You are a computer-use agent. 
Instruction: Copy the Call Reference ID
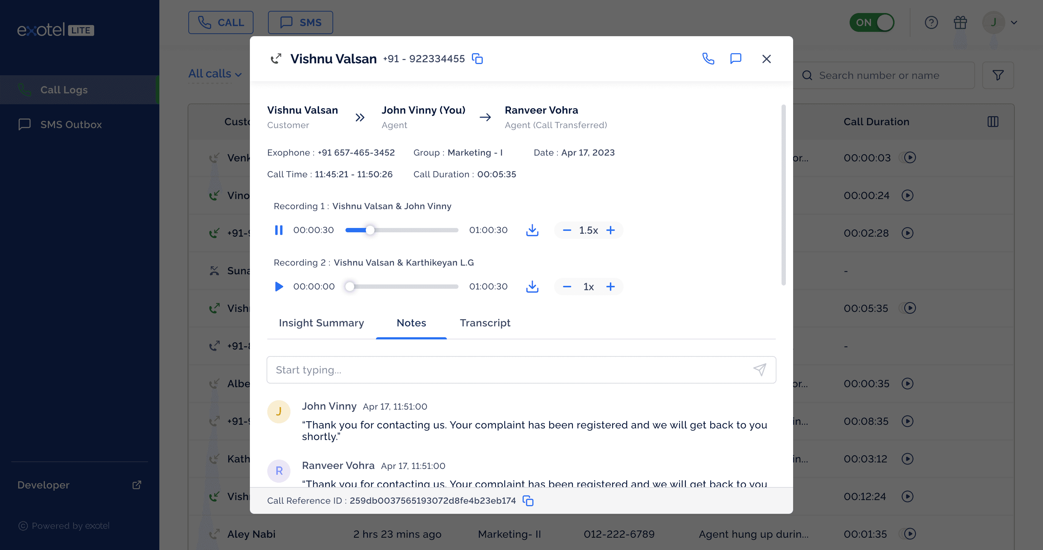click(x=528, y=501)
